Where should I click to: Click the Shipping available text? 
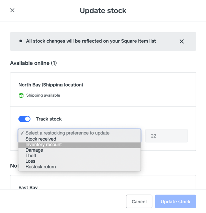(x=43, y=95)
